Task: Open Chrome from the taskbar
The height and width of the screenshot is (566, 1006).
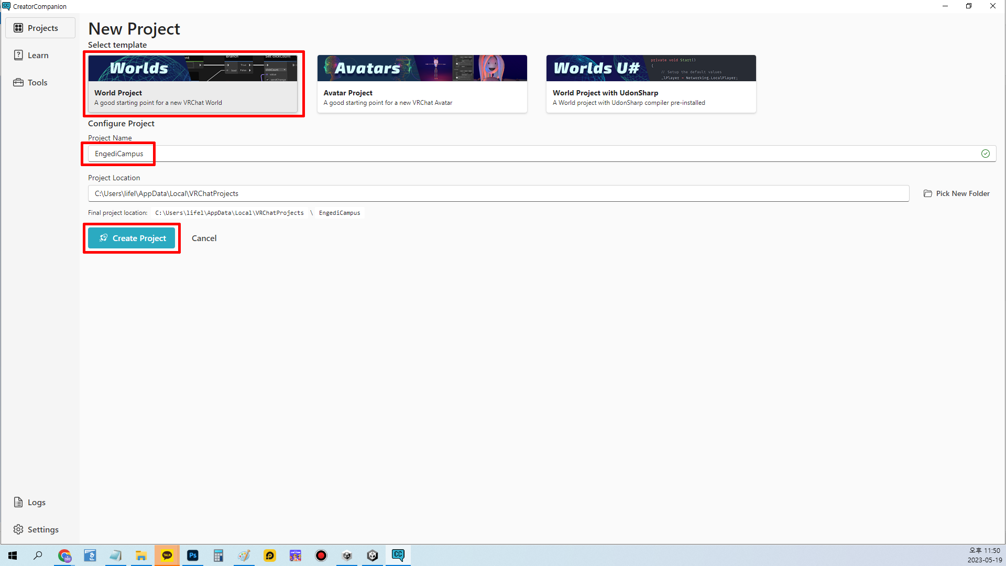Action: click(64, 556)
